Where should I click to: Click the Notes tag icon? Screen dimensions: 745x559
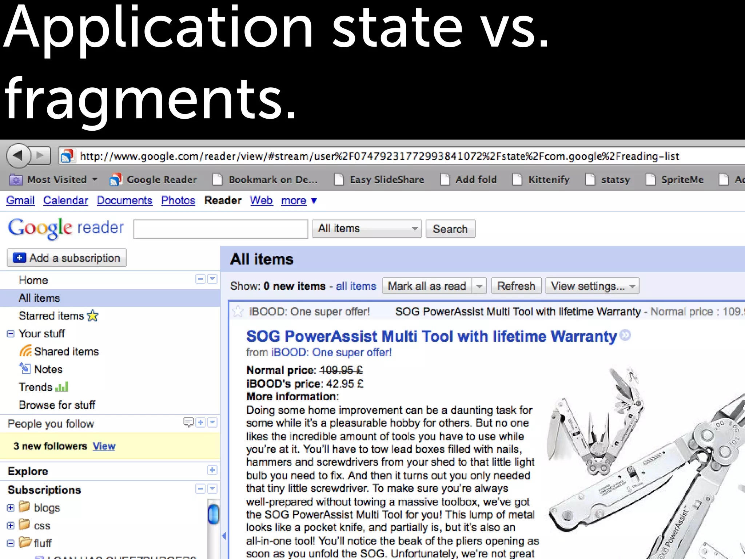25,368
